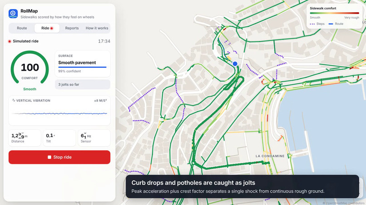366x205 pixels.
Task: Click the 99% confident text
Action: click(69, 71)
